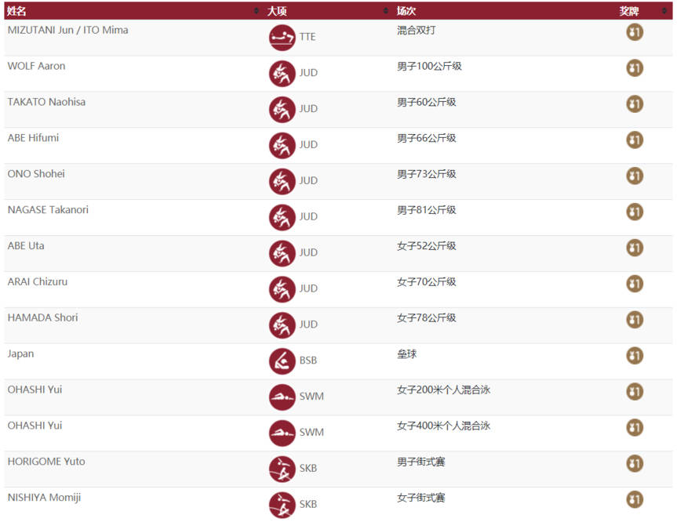The image size is (677, 522).
Task: Click the 姓名 column header label
Action: (x=16, y=11)
